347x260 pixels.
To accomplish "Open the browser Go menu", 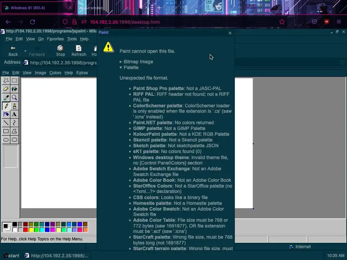I will pyautogui.click(x=41, y=39).
